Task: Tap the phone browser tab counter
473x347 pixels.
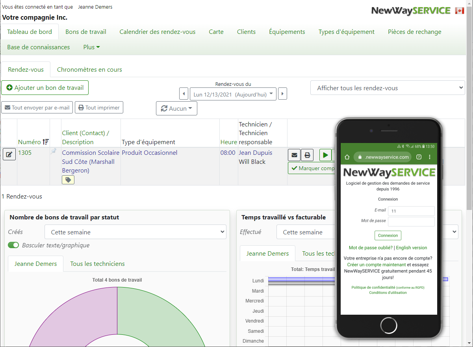Action: [x=419, y=157]
